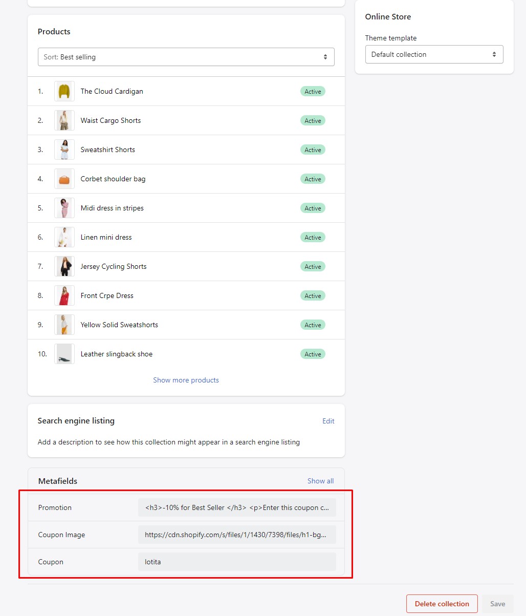Click The Cloud Cardigan product thumbnail
The image size is (526, 616).
click(64, 91)
